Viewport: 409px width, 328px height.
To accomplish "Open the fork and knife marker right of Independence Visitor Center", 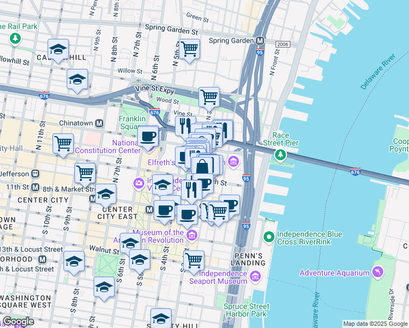I will [191, 190].
